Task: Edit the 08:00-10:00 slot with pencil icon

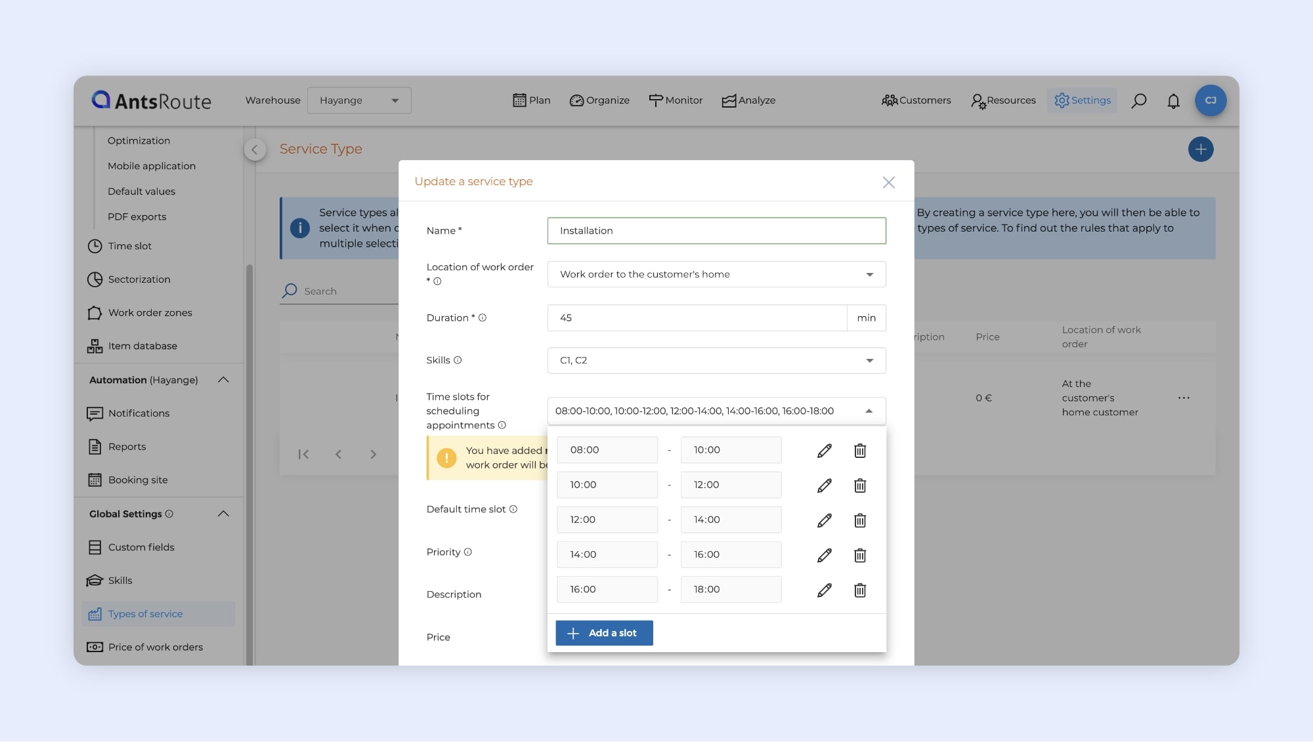Action: click(x=825, y=451)
